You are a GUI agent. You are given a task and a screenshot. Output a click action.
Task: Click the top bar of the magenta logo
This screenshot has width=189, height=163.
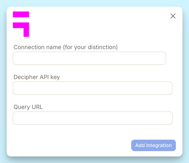[21, 14]
